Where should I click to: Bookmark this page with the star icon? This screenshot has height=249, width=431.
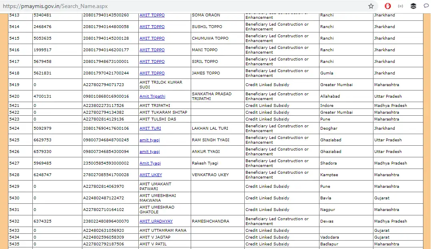coord(371,6)
